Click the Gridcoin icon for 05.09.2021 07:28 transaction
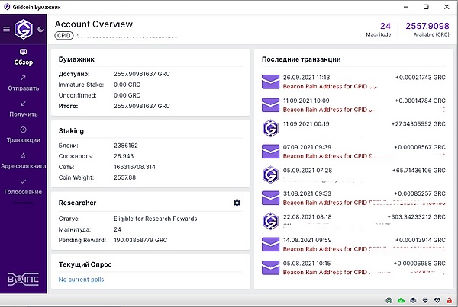This screenshot has width=458, height=307. coord(270,174)
